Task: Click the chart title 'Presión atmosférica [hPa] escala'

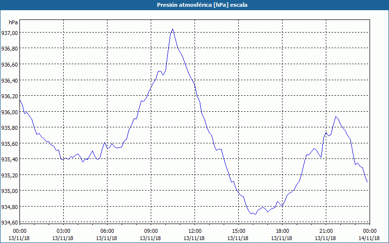Action: 202,5
